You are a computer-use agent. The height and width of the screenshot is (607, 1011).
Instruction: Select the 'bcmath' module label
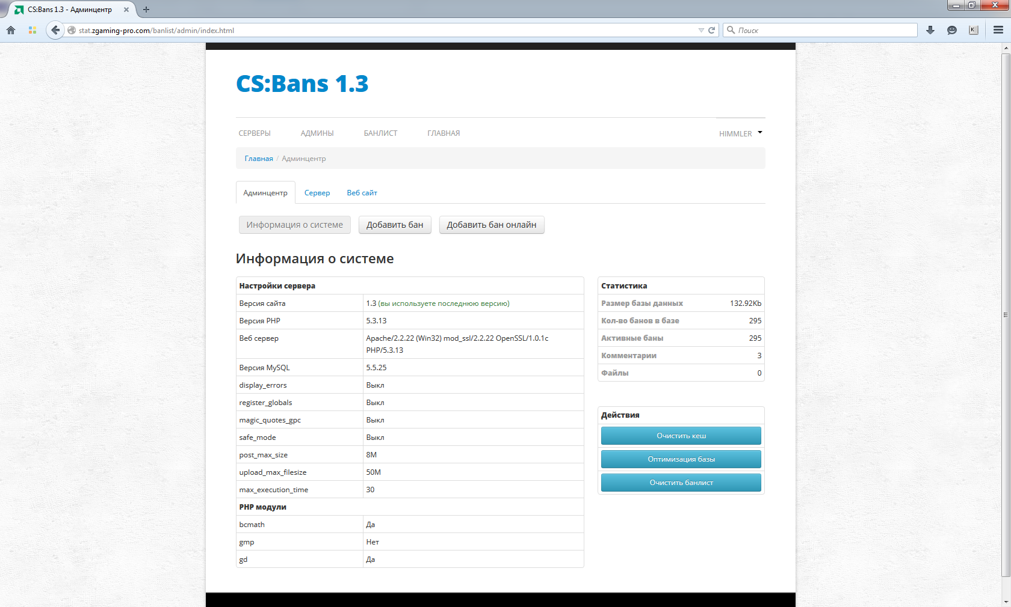252,525
